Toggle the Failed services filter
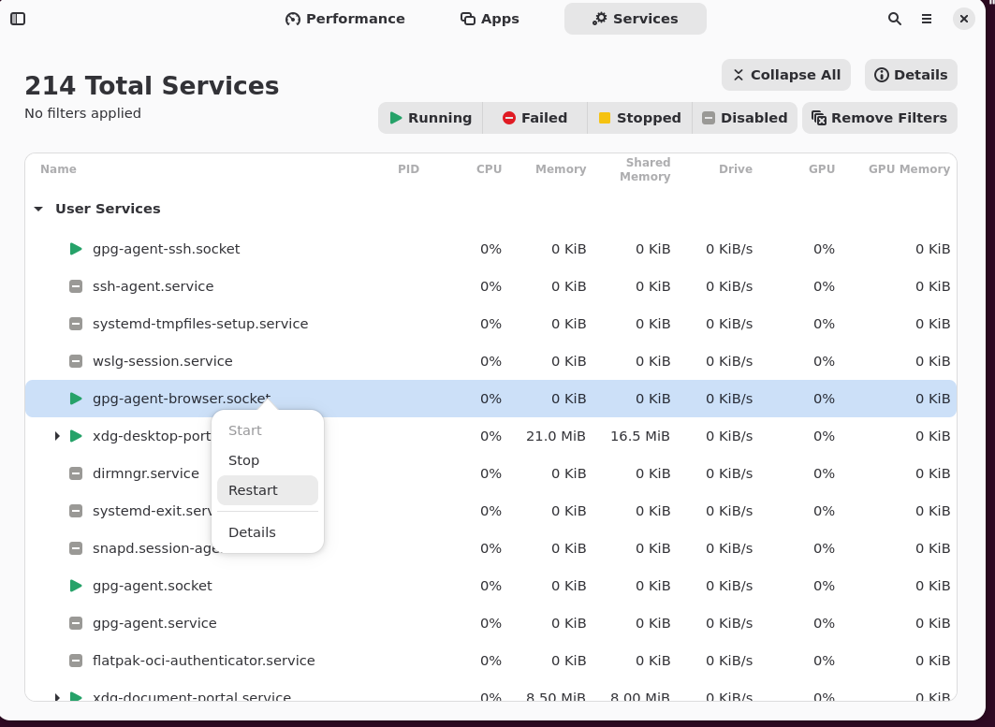Screen dimensions: 995x727 pyautogui.click(x=534, y=118)
